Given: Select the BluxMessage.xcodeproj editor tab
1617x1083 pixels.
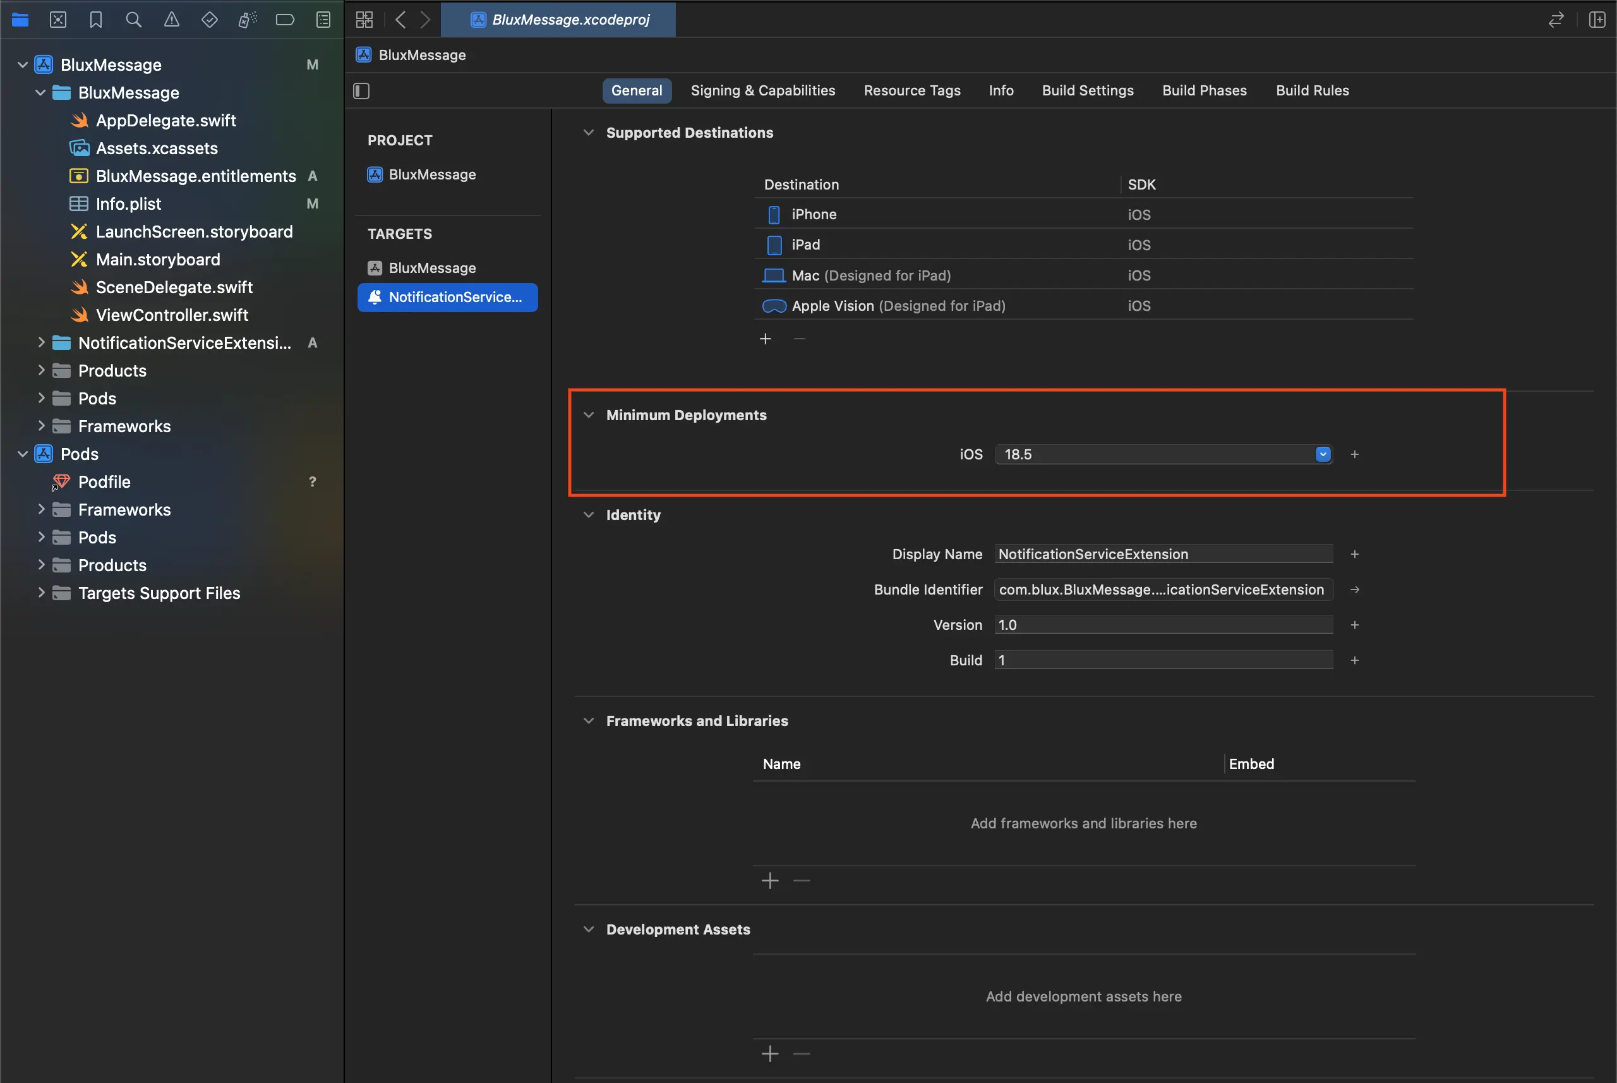Looking at the screenshot, I should [558, 20].
